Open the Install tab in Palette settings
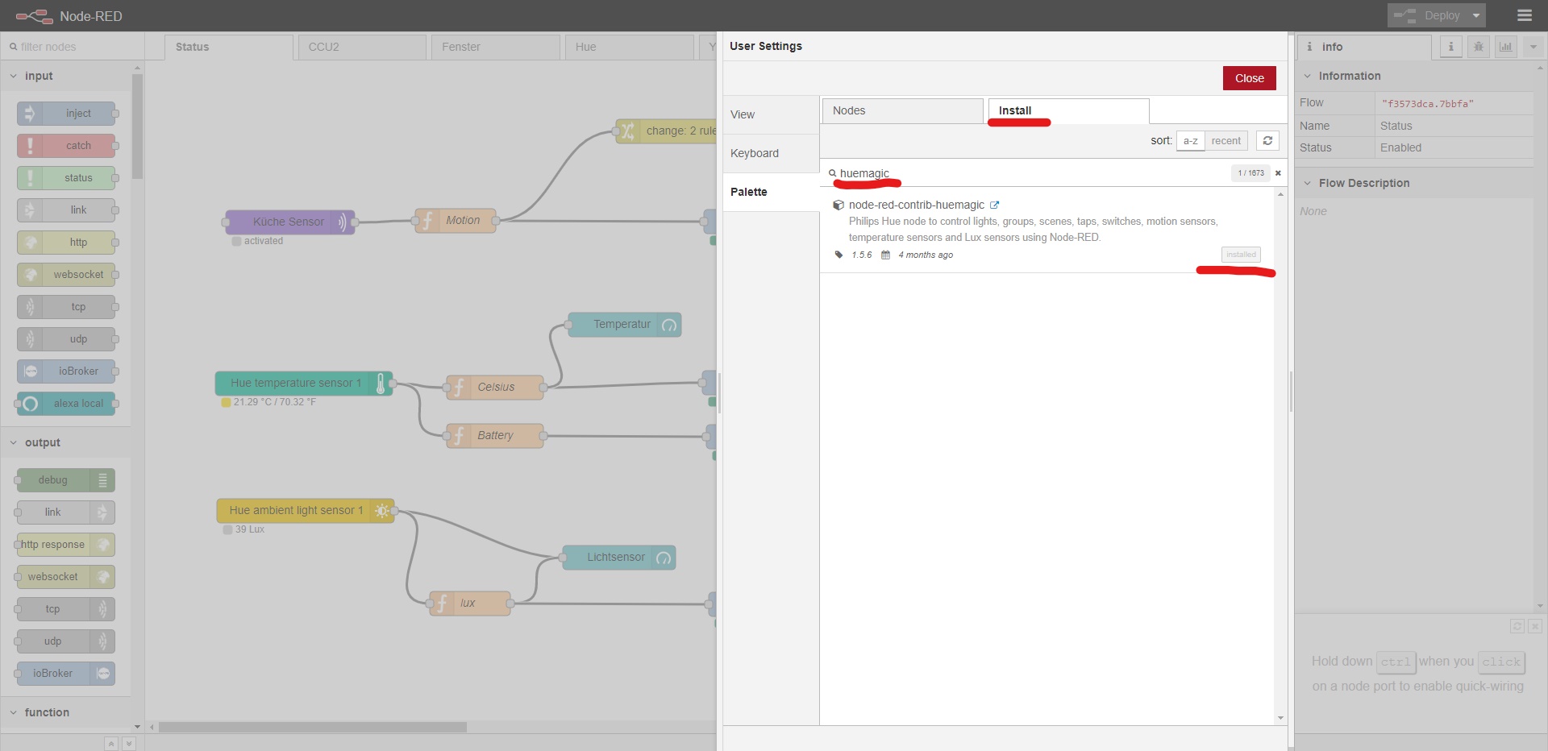 (x=1069, y=110)
